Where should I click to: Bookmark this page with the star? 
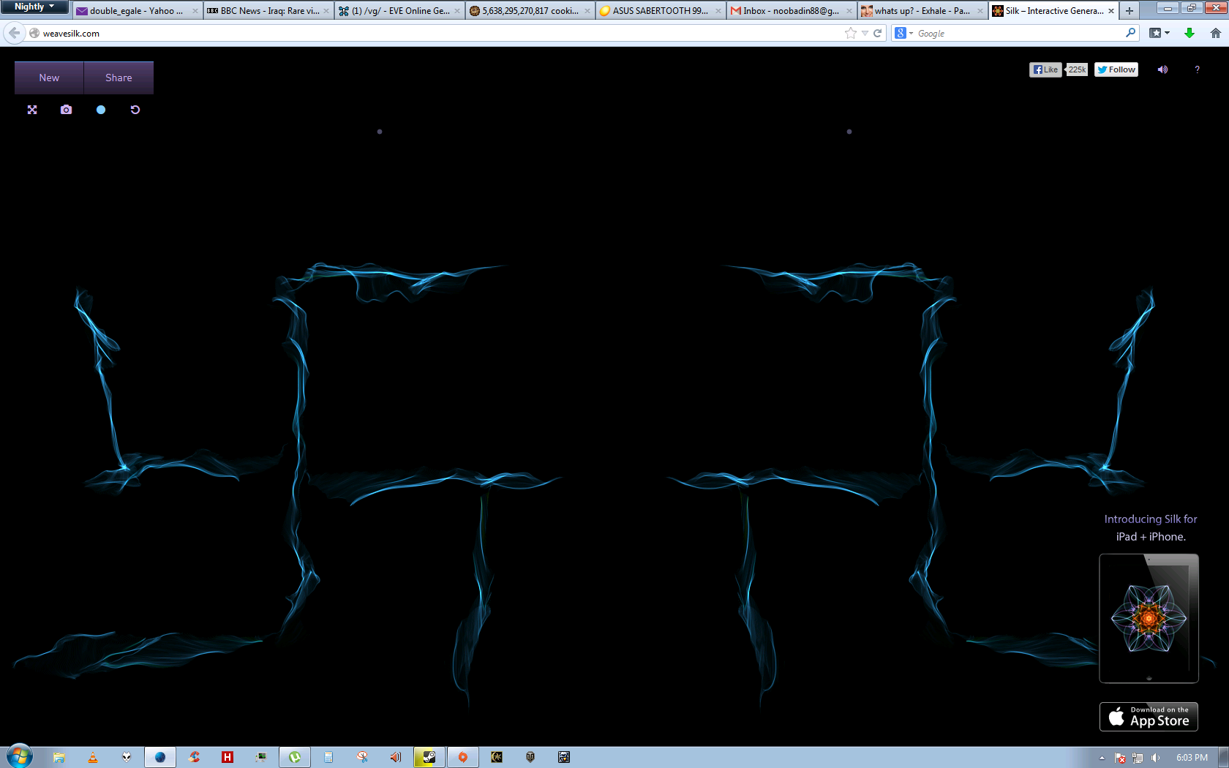pos(850,33)
